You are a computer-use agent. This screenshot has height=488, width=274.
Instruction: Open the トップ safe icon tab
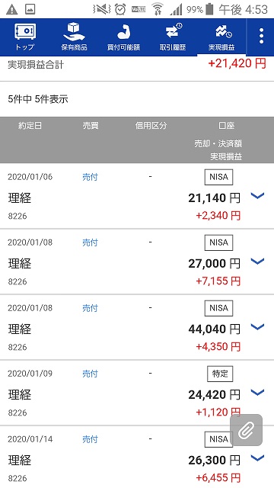pyautogui.click(x=25, y=37)
